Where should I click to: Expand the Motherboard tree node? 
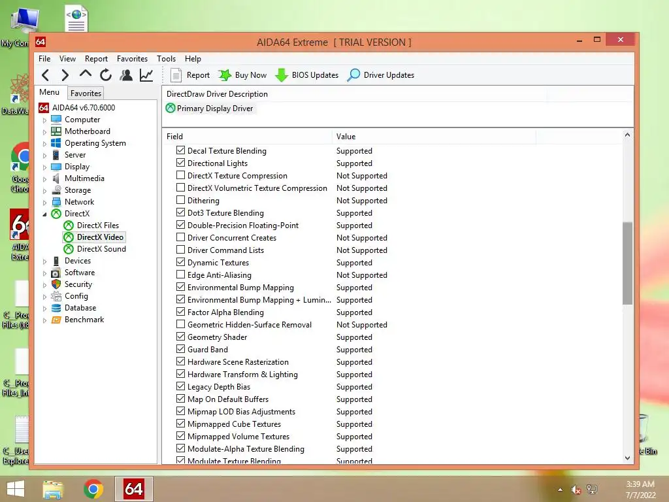(44, 132)
